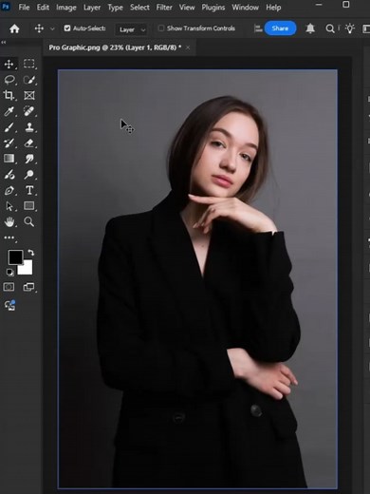This screenshot has height=494, width=370.
Task: Select the Crop tool
Action: point(9,95)
